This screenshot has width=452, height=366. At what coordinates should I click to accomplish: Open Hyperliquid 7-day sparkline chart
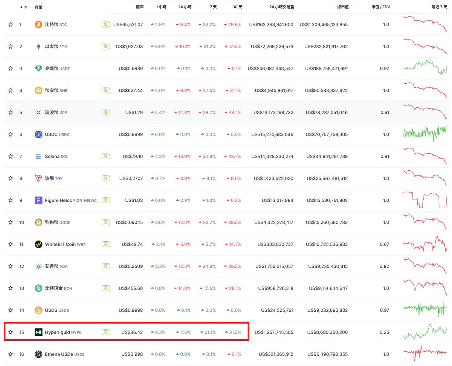(x=425, y=331)
